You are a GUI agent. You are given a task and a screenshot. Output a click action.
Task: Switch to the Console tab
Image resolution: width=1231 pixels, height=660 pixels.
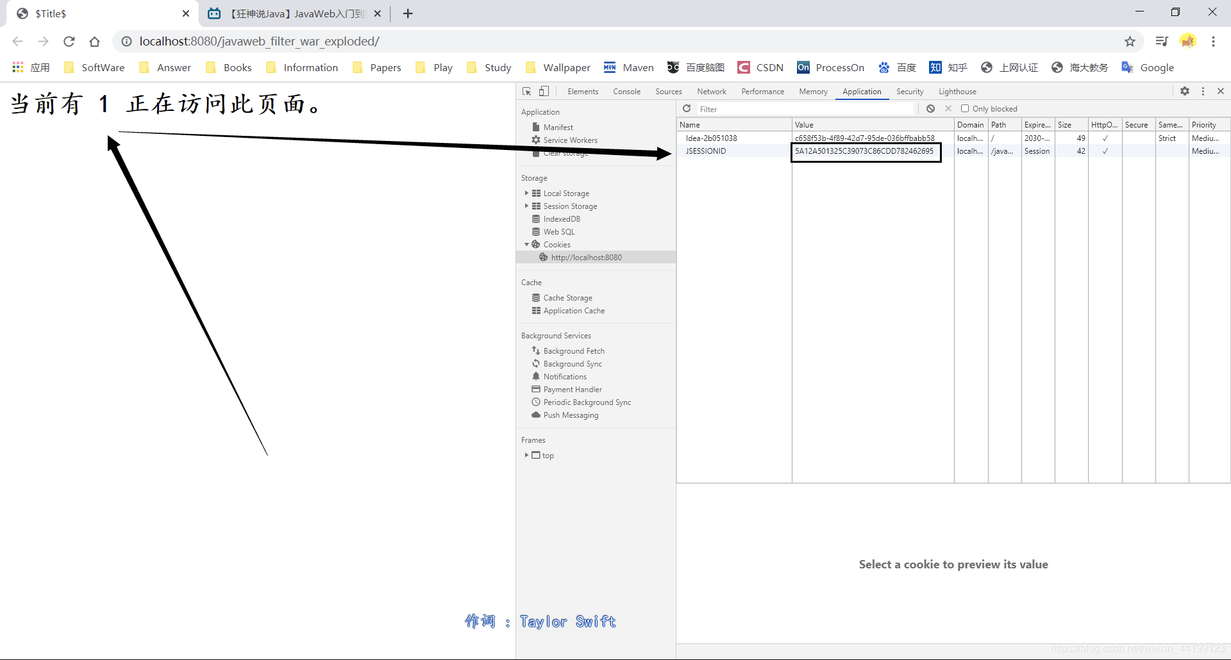click(626, 92)
